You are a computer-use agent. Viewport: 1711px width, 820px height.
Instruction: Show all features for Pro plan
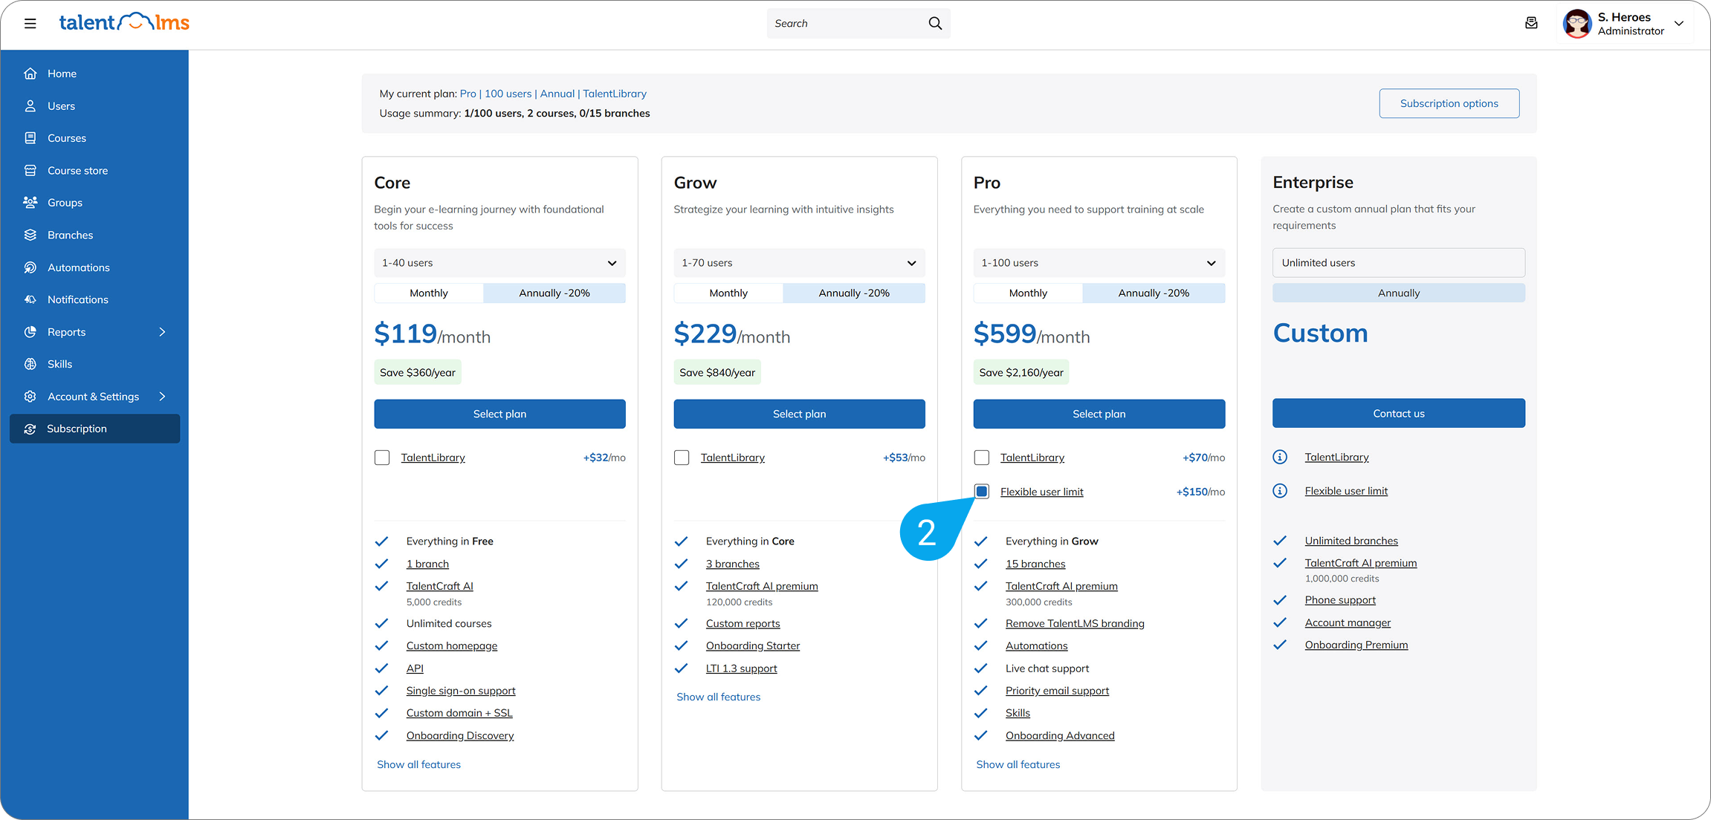pyautogui.click(x=1018, y=764)
